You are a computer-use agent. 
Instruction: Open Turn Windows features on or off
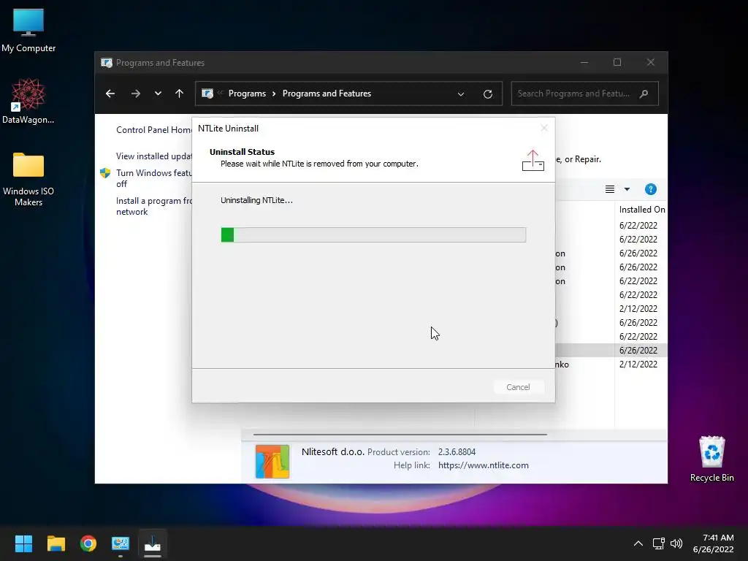coord(153,178)
